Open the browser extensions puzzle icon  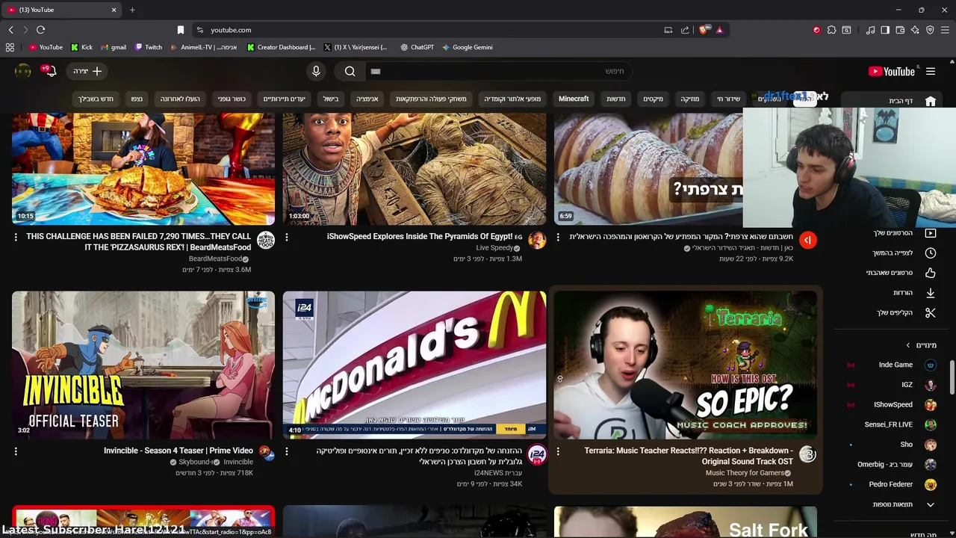[x=831, y=30]
